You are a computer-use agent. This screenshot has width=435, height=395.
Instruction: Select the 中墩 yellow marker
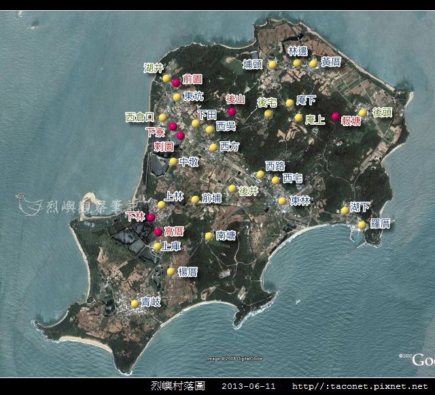(x=173, y=162)
